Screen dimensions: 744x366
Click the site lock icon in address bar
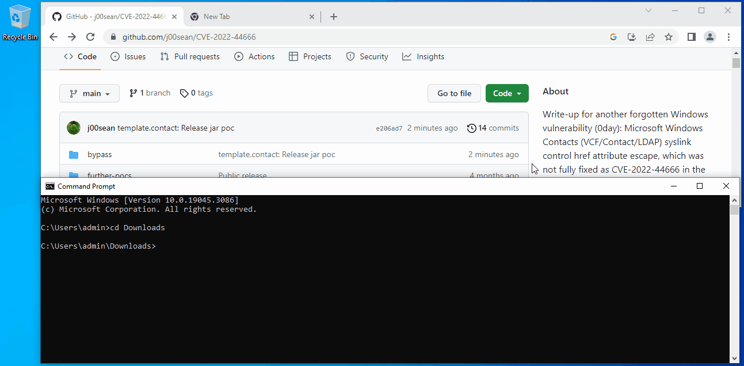point(113,37)
